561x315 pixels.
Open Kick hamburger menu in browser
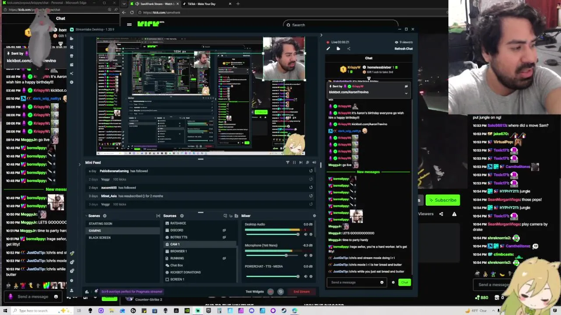pyautogui.click(x=129, y=24)
